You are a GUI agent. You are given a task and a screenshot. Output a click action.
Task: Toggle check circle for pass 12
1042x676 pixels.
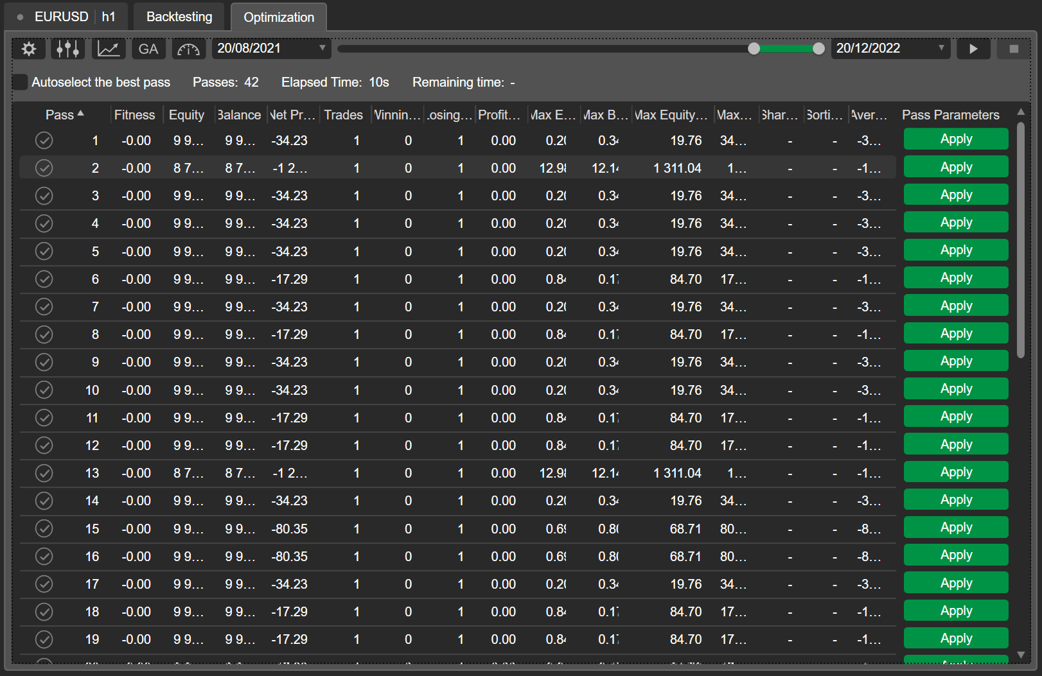[44, 446]
